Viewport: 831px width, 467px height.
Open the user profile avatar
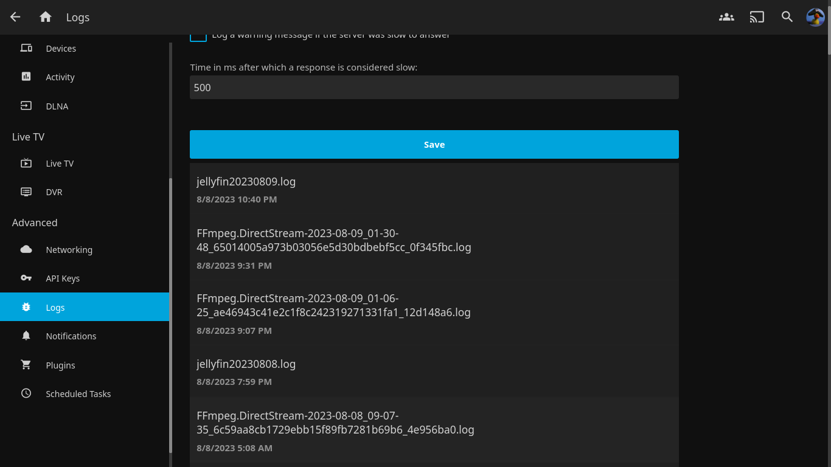pos(815,17)
